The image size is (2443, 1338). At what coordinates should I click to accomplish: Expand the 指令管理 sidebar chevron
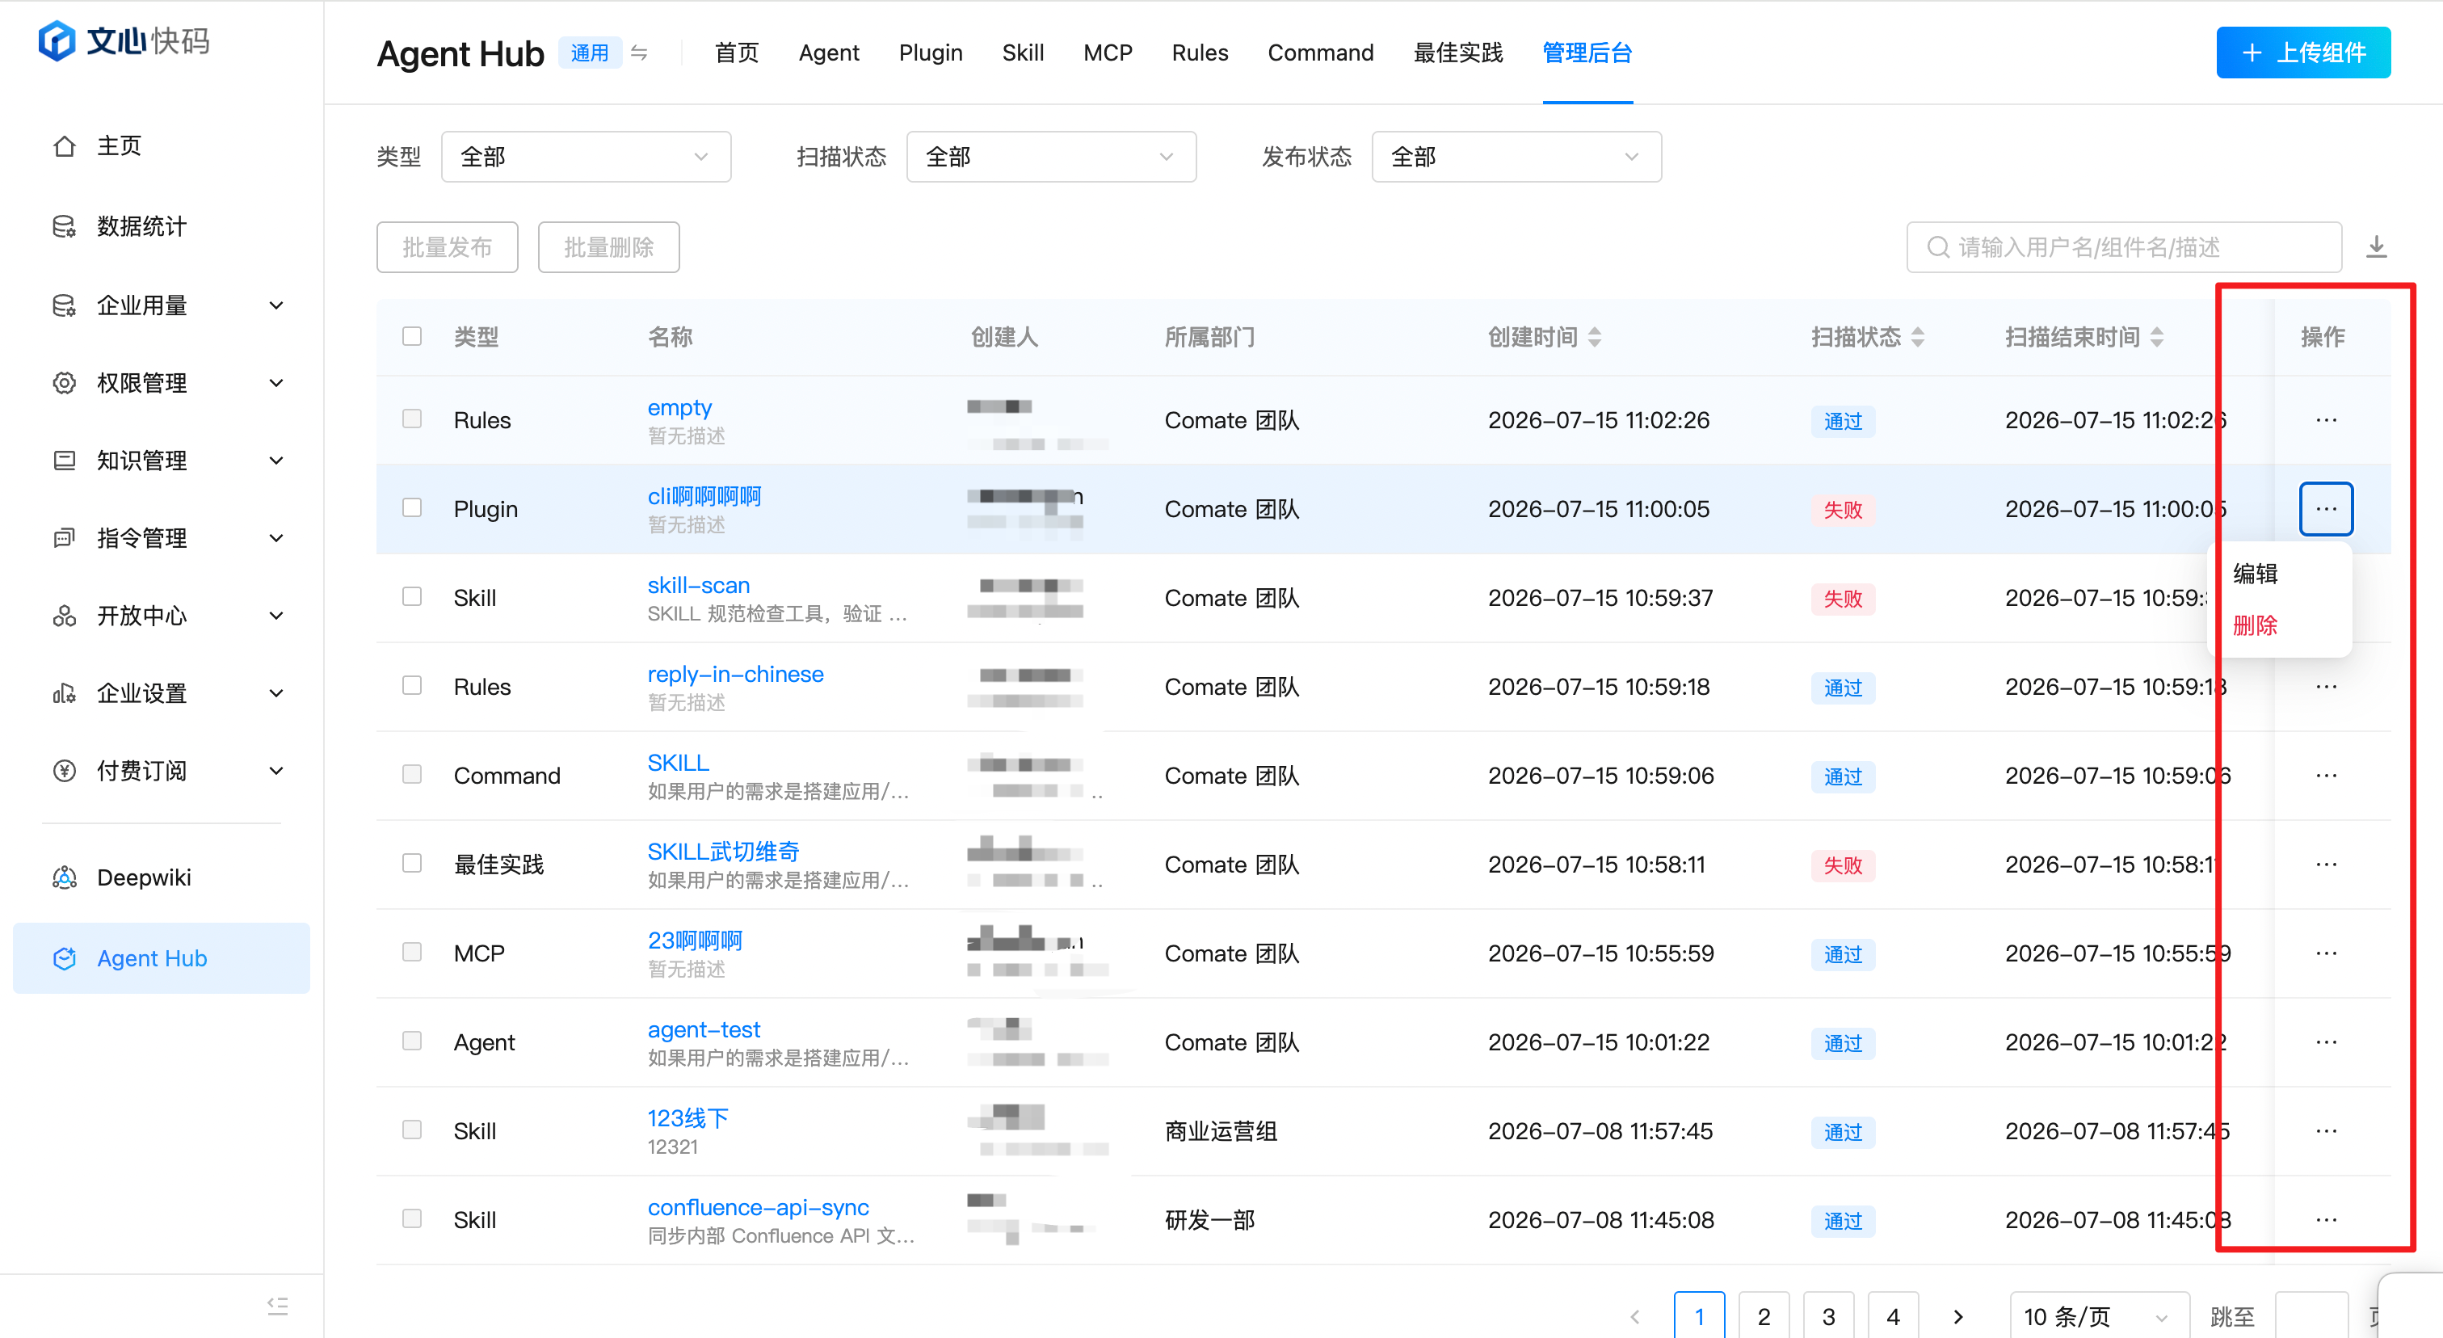pos(276,539)
